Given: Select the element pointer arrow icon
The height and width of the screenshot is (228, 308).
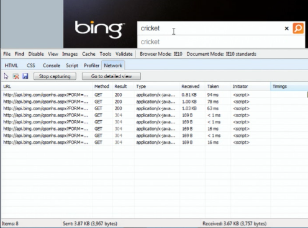Looking at the screenshot, I should tap(6, 76).
